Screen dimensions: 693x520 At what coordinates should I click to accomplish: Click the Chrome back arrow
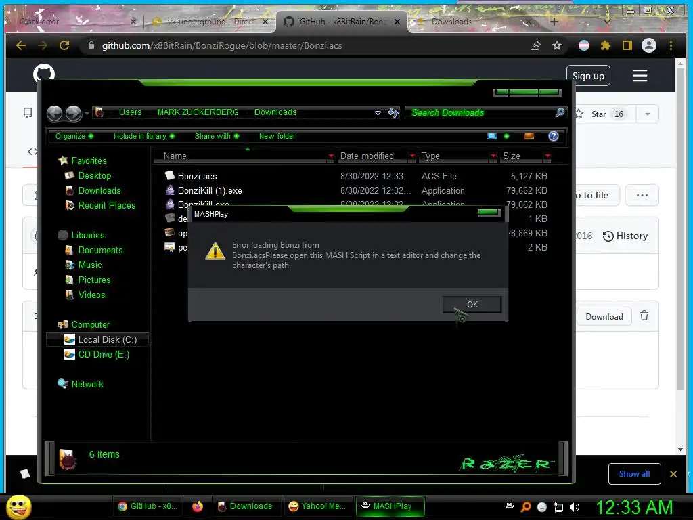tap(21, 45)
